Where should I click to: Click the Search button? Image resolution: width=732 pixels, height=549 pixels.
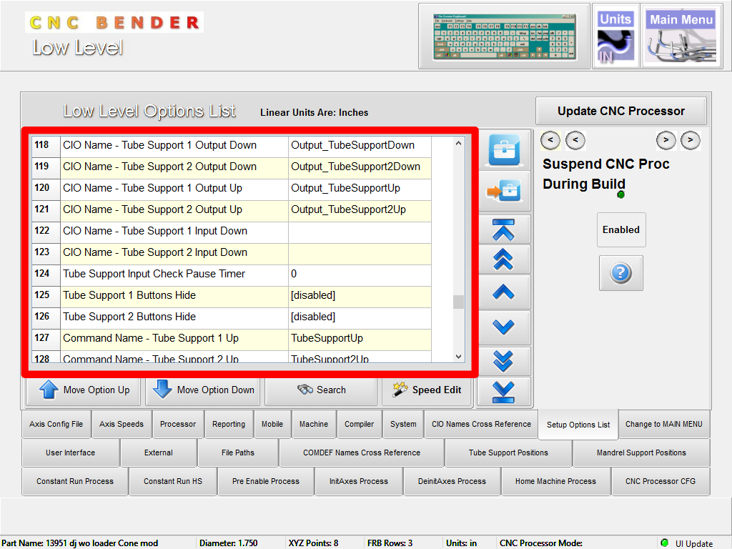[321, 390]
